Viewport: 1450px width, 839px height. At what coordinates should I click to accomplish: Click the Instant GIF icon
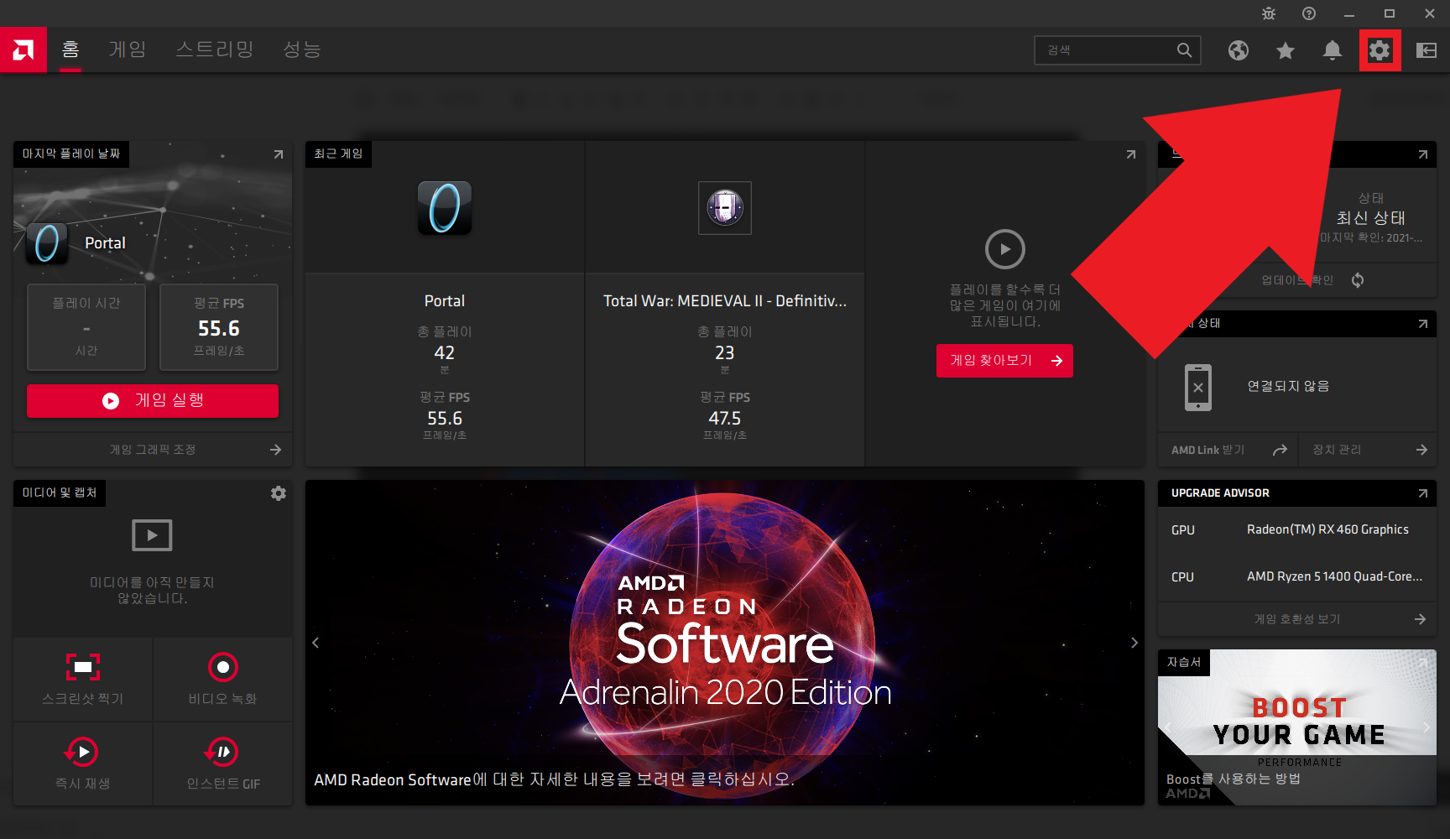click(x=222, y=752)
